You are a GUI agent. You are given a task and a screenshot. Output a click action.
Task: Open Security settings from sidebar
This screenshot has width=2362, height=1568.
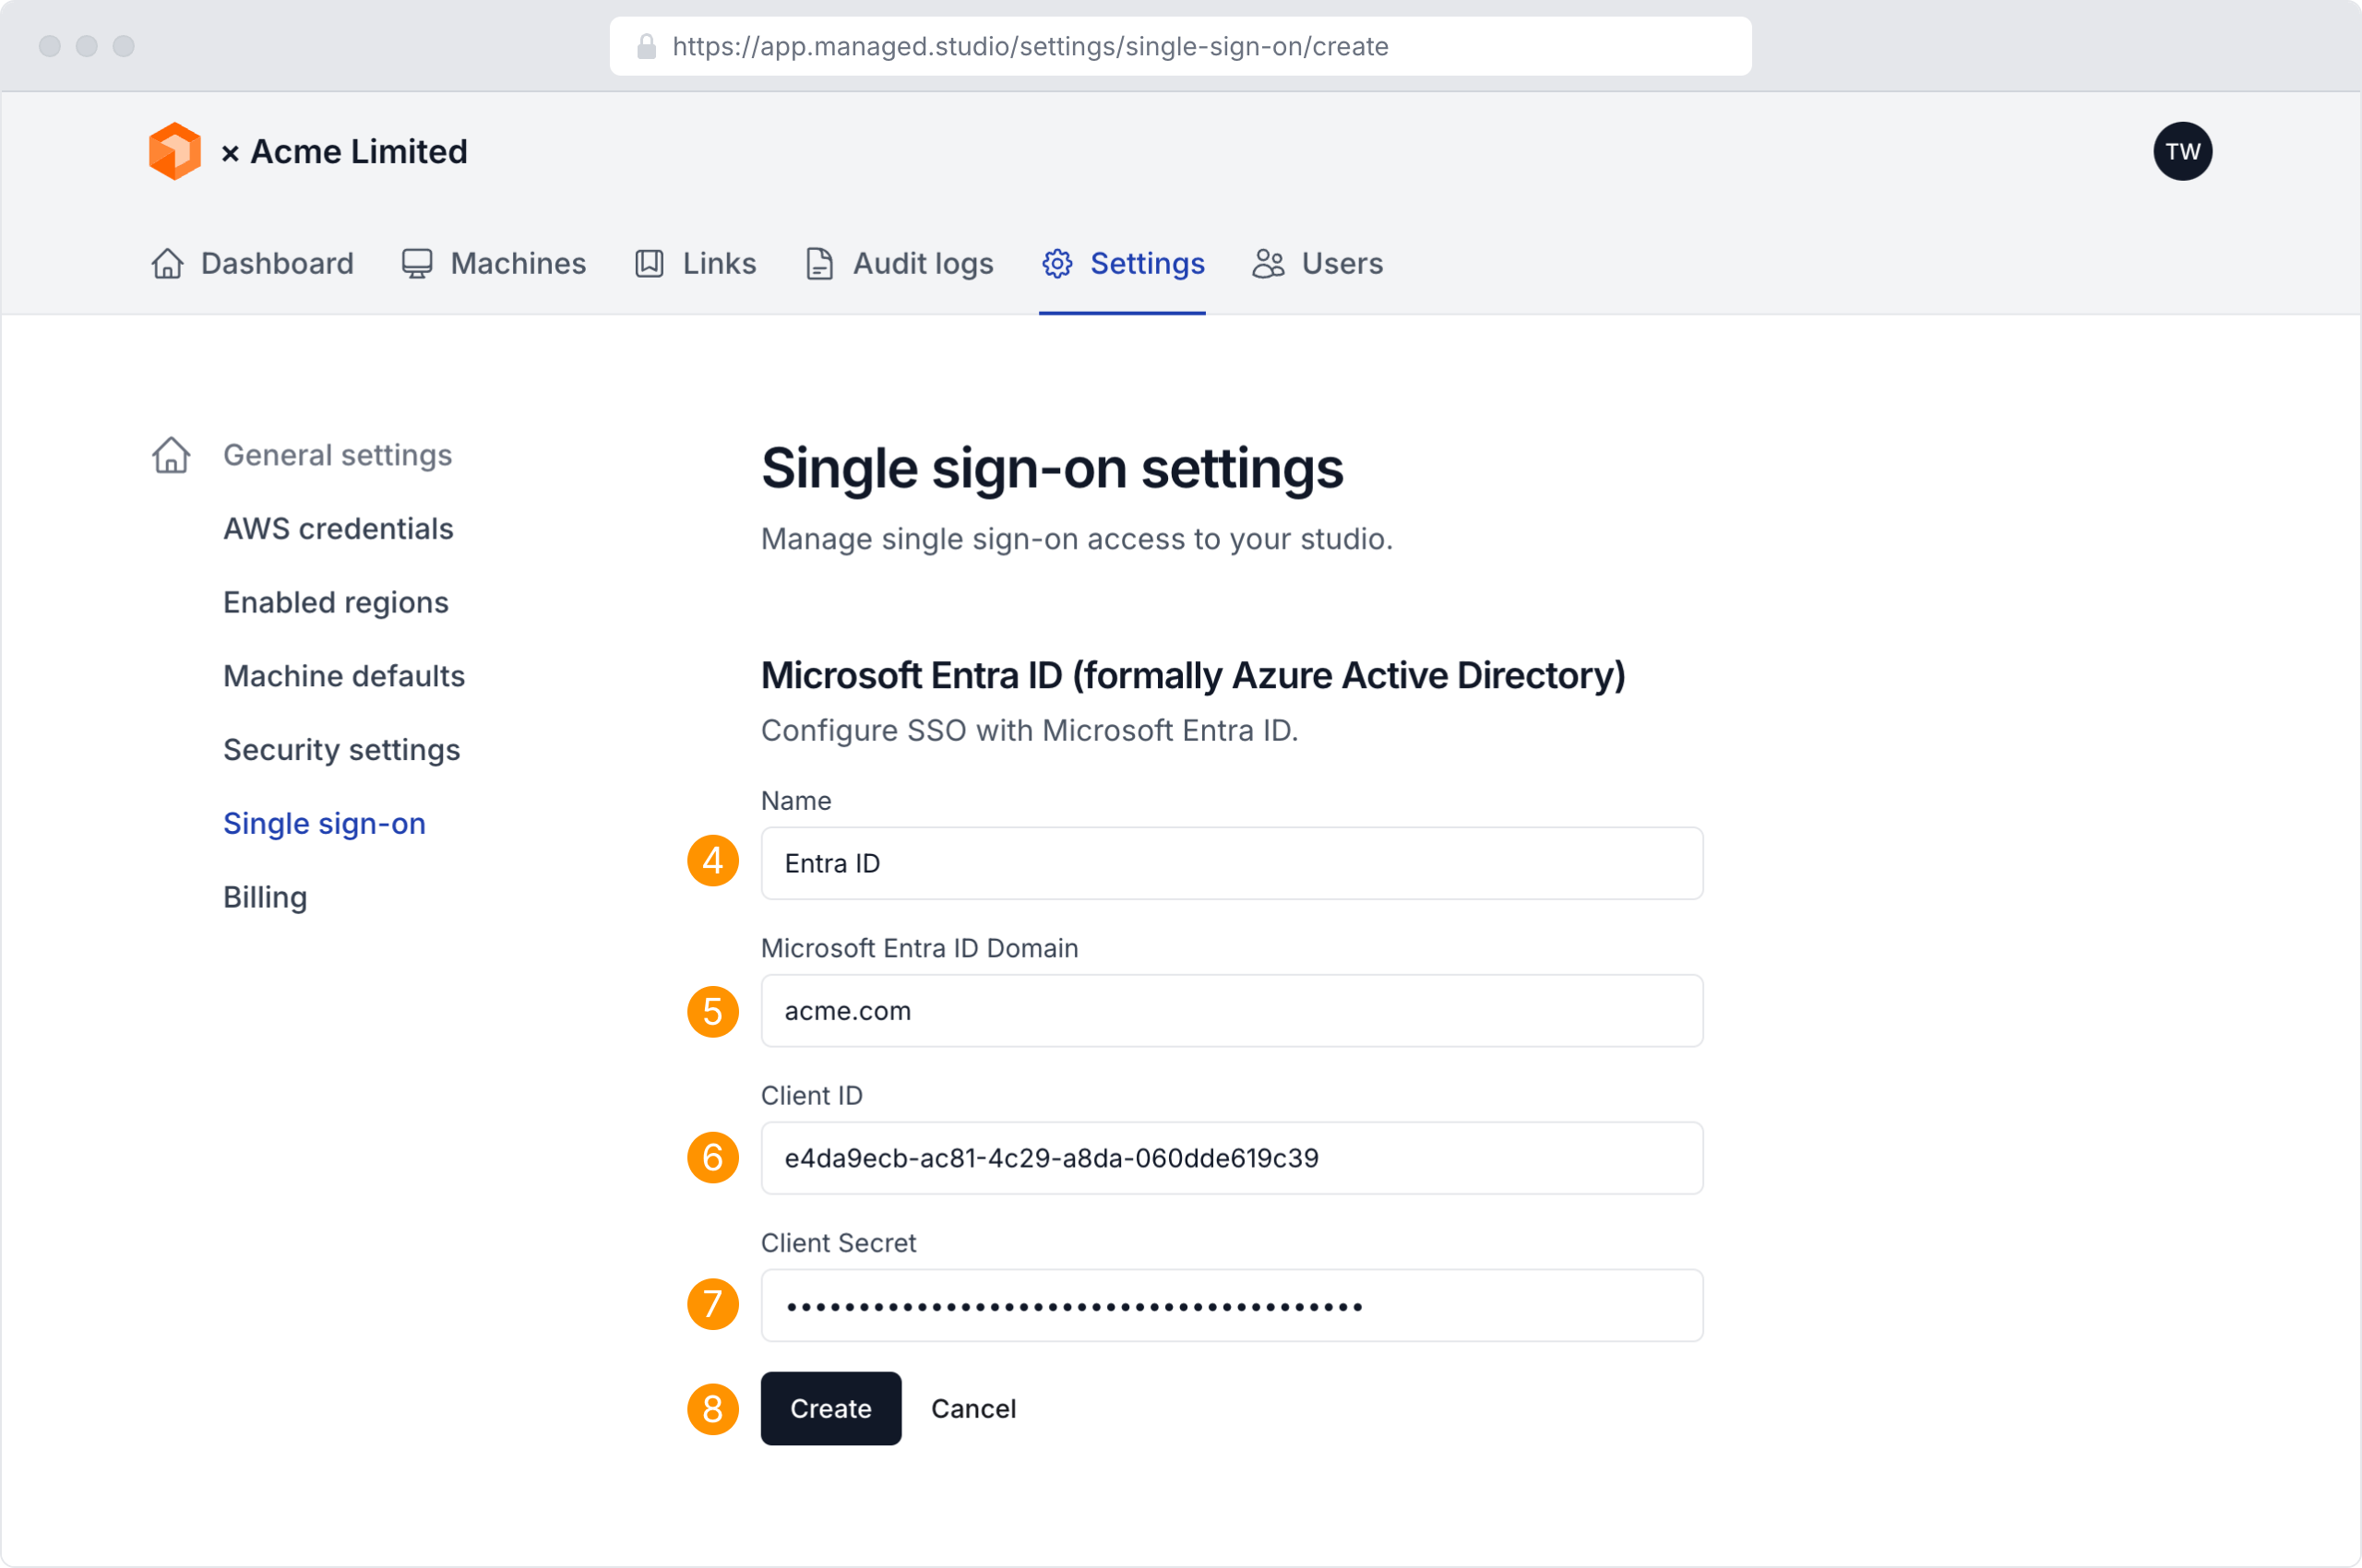(341, 750)
